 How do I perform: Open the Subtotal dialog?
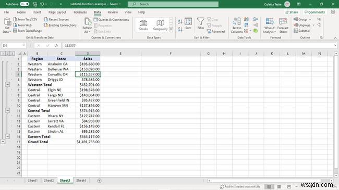301,31
